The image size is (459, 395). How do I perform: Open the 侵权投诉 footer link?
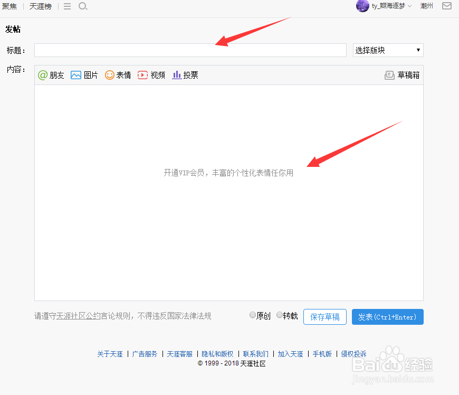(353, 354)
